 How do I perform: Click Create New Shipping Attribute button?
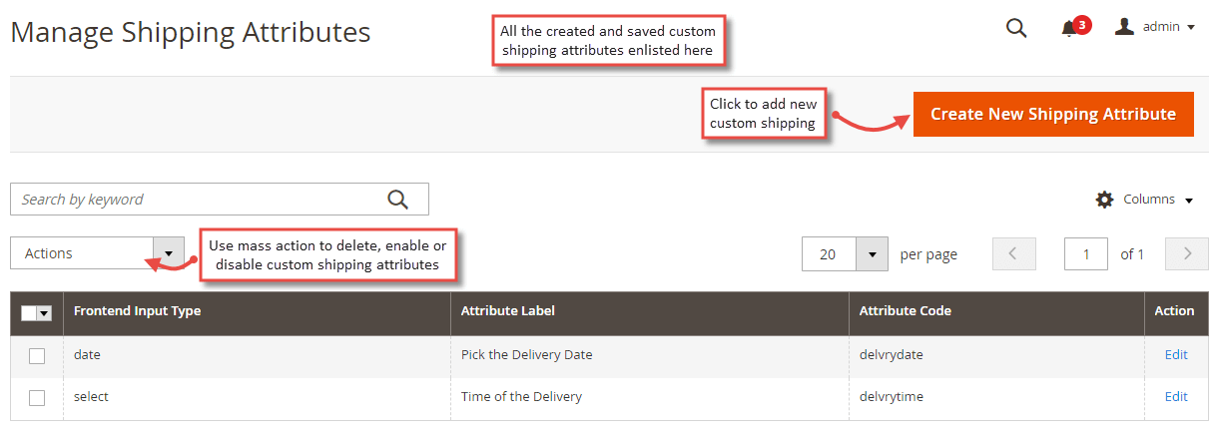(x=1053, y=114)
